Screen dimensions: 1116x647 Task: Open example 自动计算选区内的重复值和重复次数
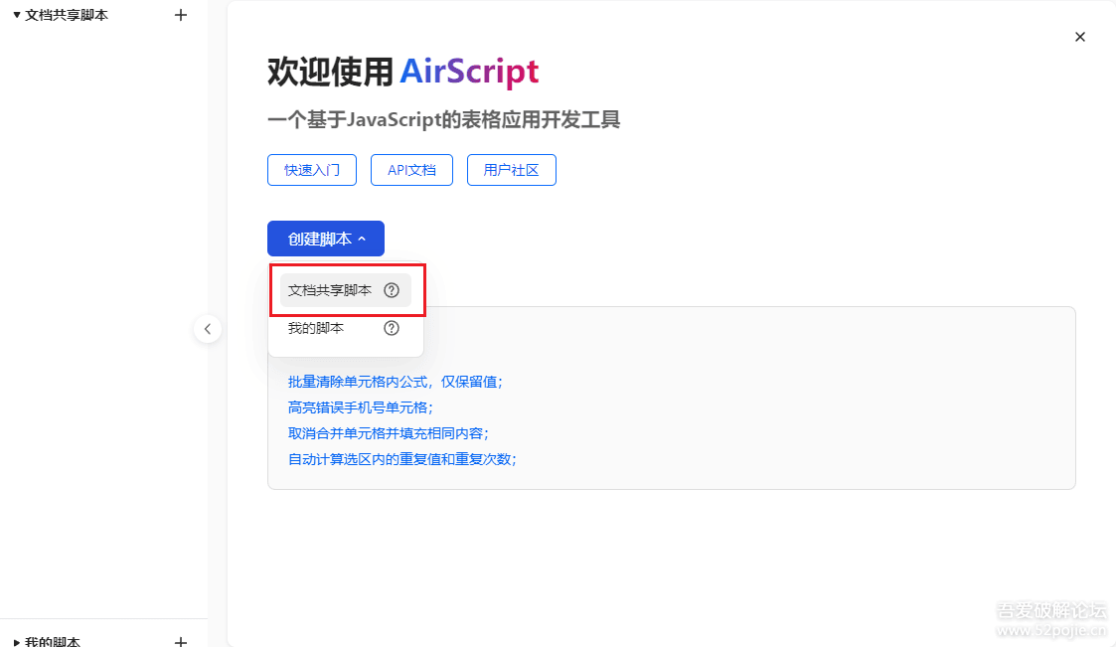(402, 459)
